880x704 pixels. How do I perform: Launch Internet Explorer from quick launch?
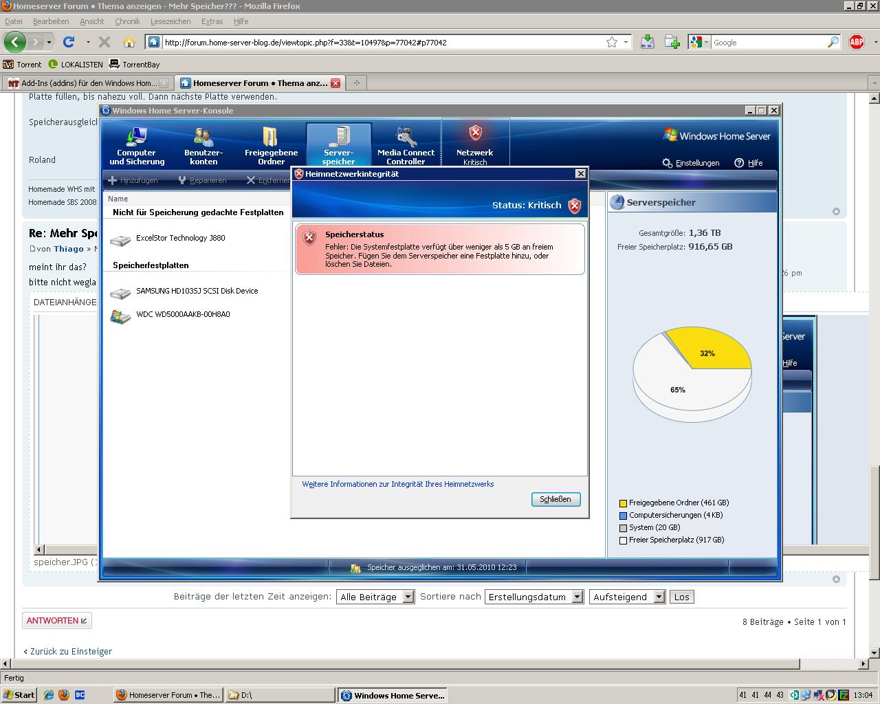coord(49,695)
